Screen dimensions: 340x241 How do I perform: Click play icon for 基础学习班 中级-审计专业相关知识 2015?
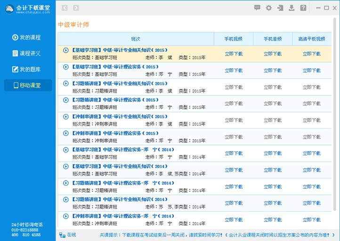66,50
